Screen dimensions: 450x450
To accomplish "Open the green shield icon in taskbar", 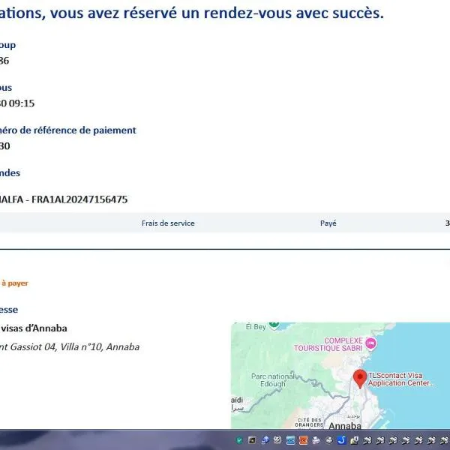I will click(239, 440).
